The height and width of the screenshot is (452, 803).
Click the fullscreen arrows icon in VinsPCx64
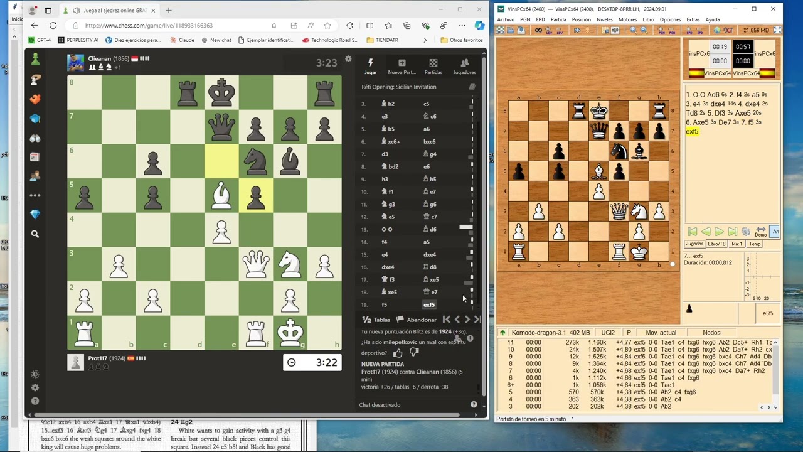[777, 30]
